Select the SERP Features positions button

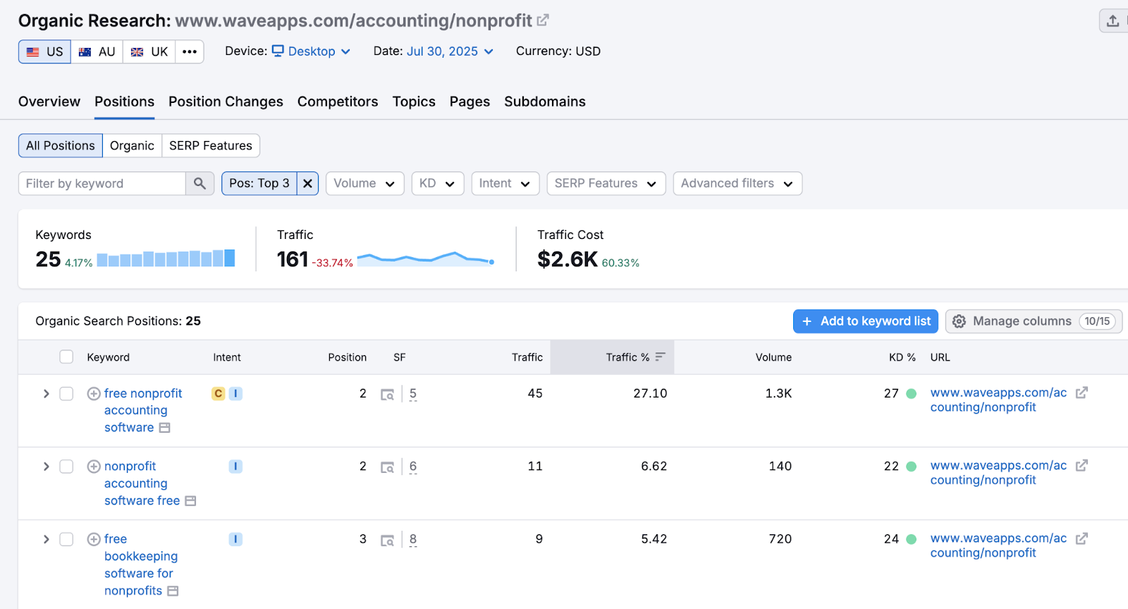pos(210,146)
